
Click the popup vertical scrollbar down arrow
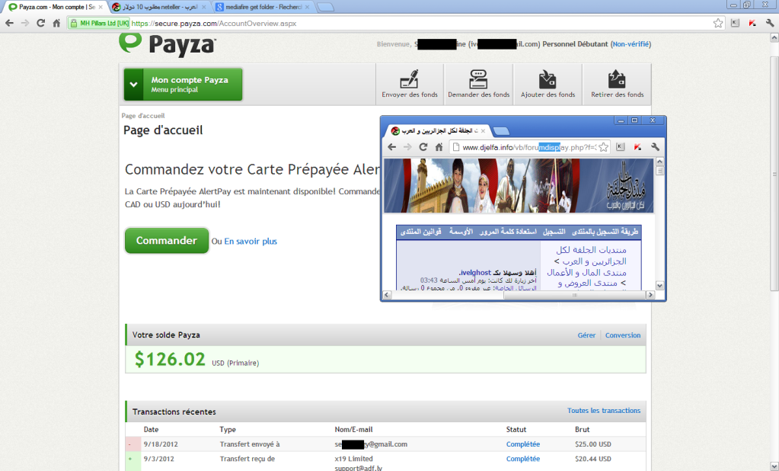tap(659, 286)
